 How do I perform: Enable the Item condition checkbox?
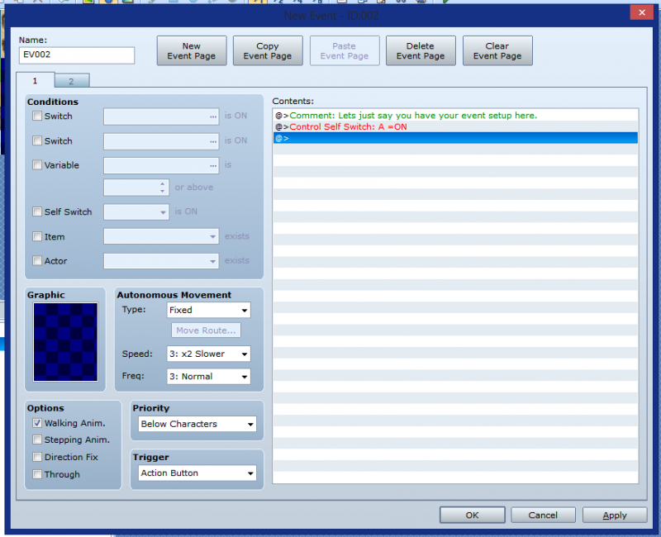37,236
